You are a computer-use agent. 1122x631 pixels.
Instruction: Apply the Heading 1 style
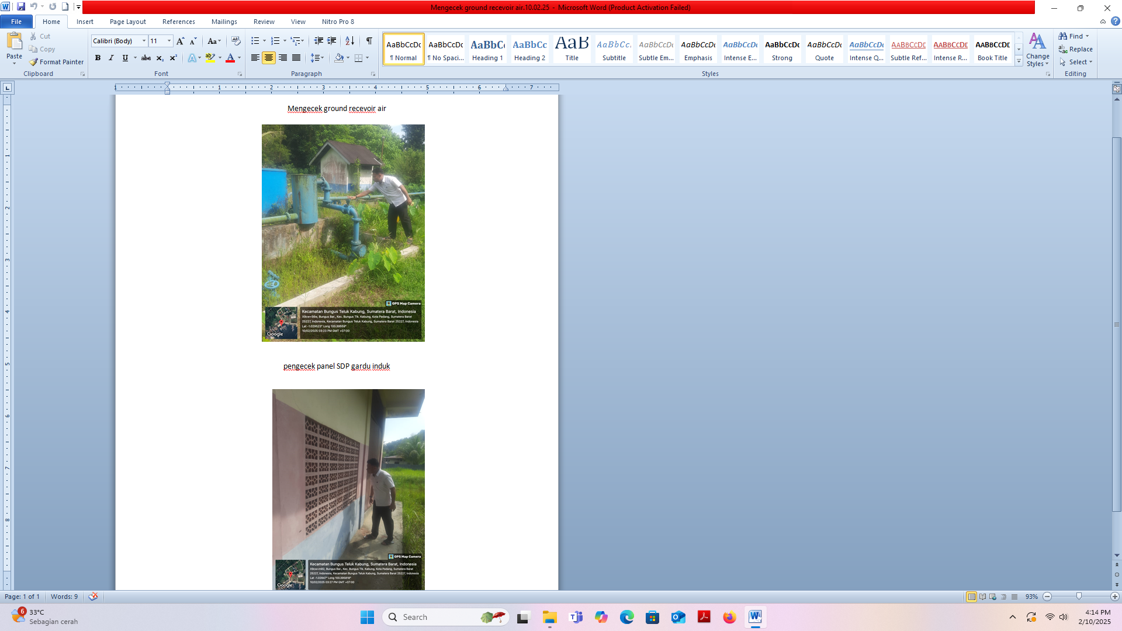pyautogui.click(x=487, y=49)
